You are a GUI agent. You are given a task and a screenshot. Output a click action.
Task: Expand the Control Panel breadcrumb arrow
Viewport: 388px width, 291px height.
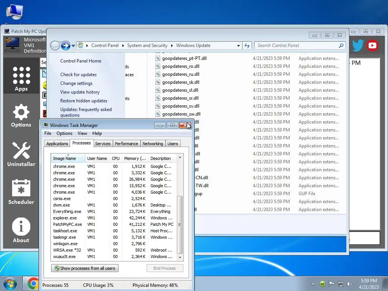tap(123, 45)
